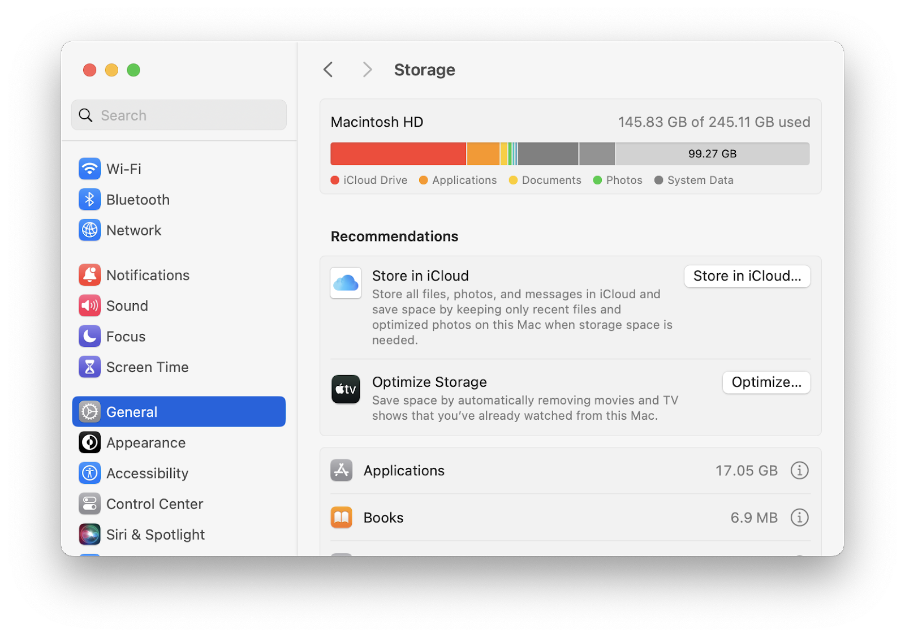This screenshot has width=905, height=637.
Task: Open Books storage info
Action: pos(799,517)
